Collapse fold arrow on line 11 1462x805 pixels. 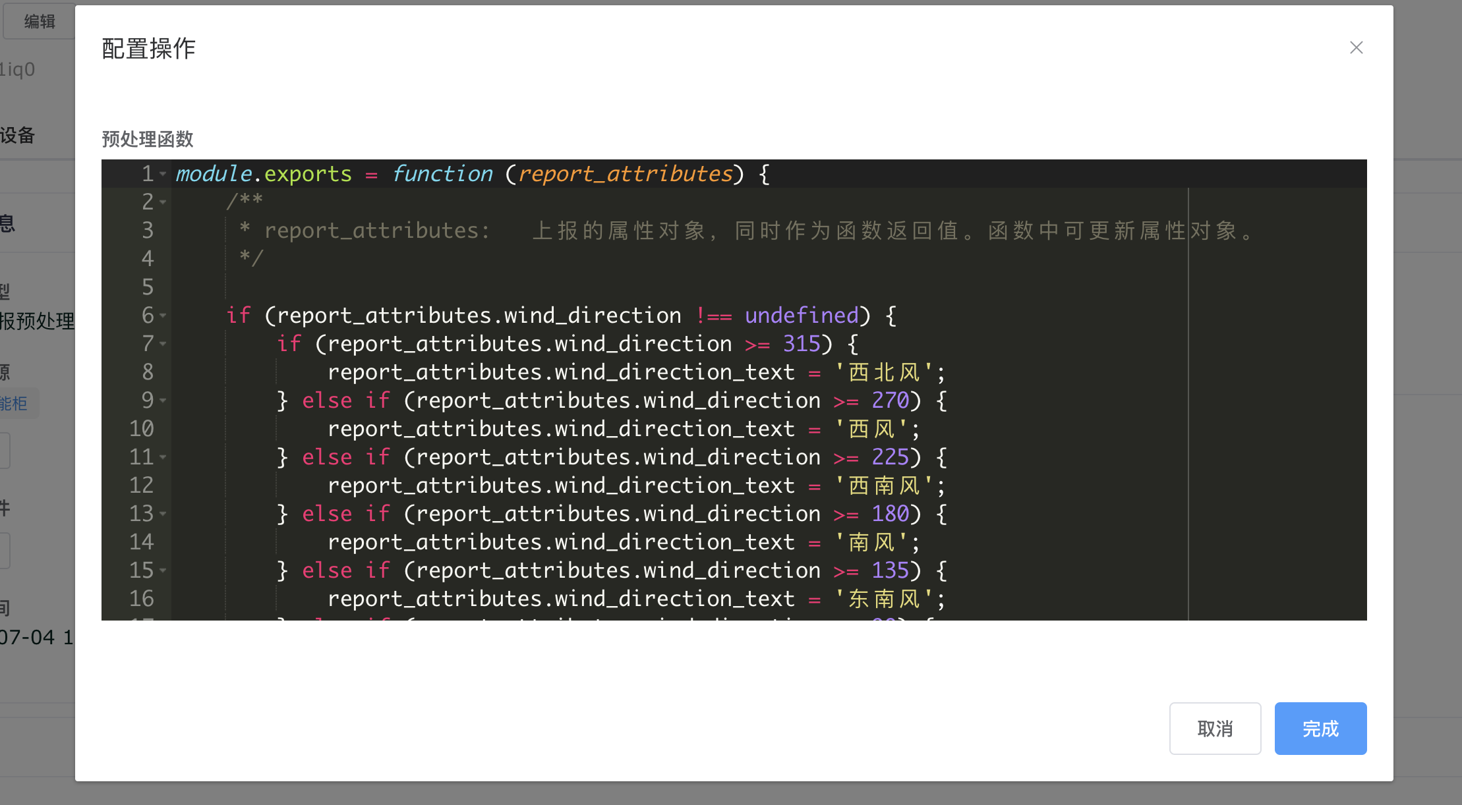coord(163,457)
